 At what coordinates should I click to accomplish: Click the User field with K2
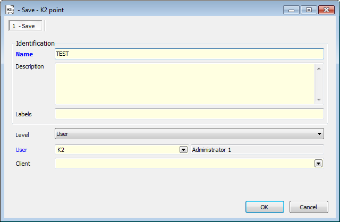point(117,150)
